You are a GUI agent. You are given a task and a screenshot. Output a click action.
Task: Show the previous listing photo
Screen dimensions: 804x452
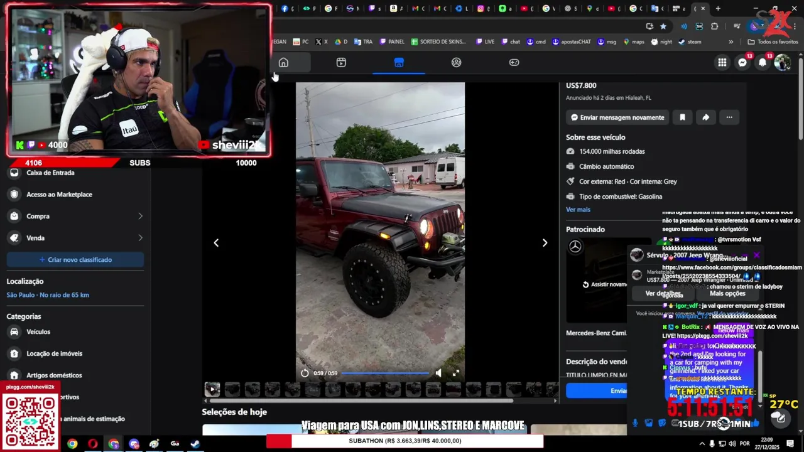coord(216,243)
